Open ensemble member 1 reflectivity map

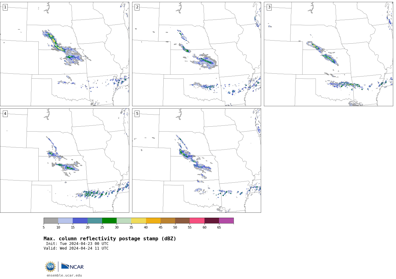(x=64, y=54)
